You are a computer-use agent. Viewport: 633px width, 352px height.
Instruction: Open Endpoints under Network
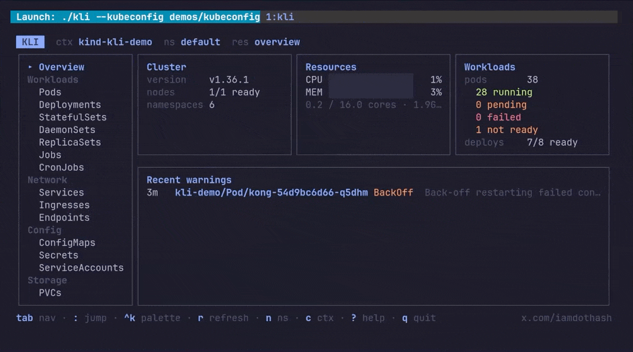[x=65, y=217]
